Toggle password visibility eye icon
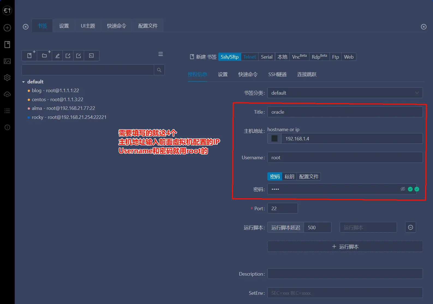The width and height of the screenshot is (433, 304). coord(402,189)
